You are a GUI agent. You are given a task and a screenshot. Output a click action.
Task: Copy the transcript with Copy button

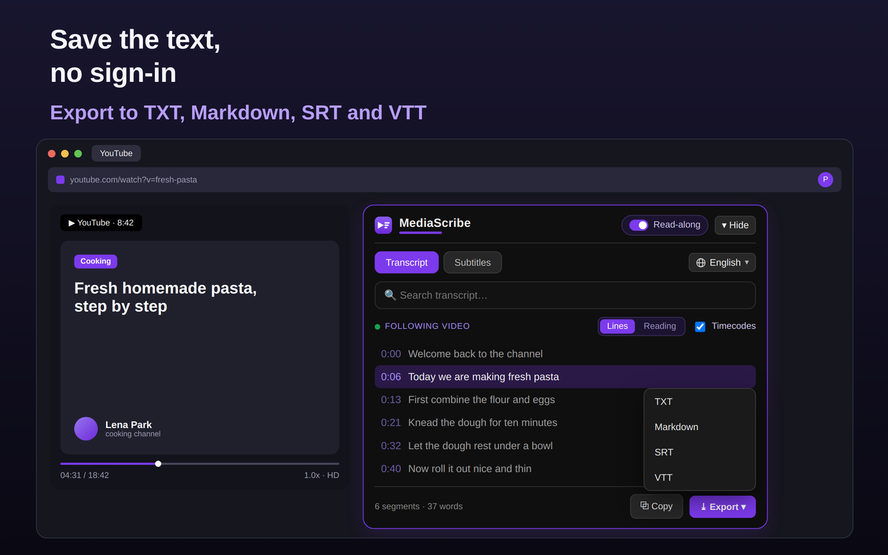(656, 506)
